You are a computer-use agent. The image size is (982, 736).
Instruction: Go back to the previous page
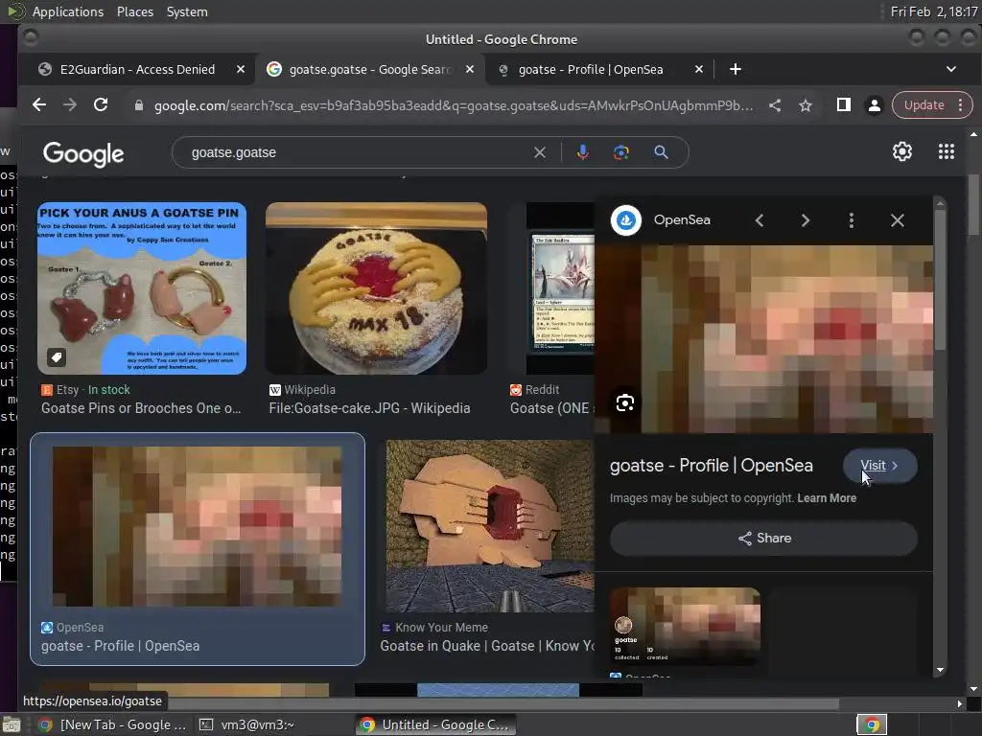click(x=38, y=105)
